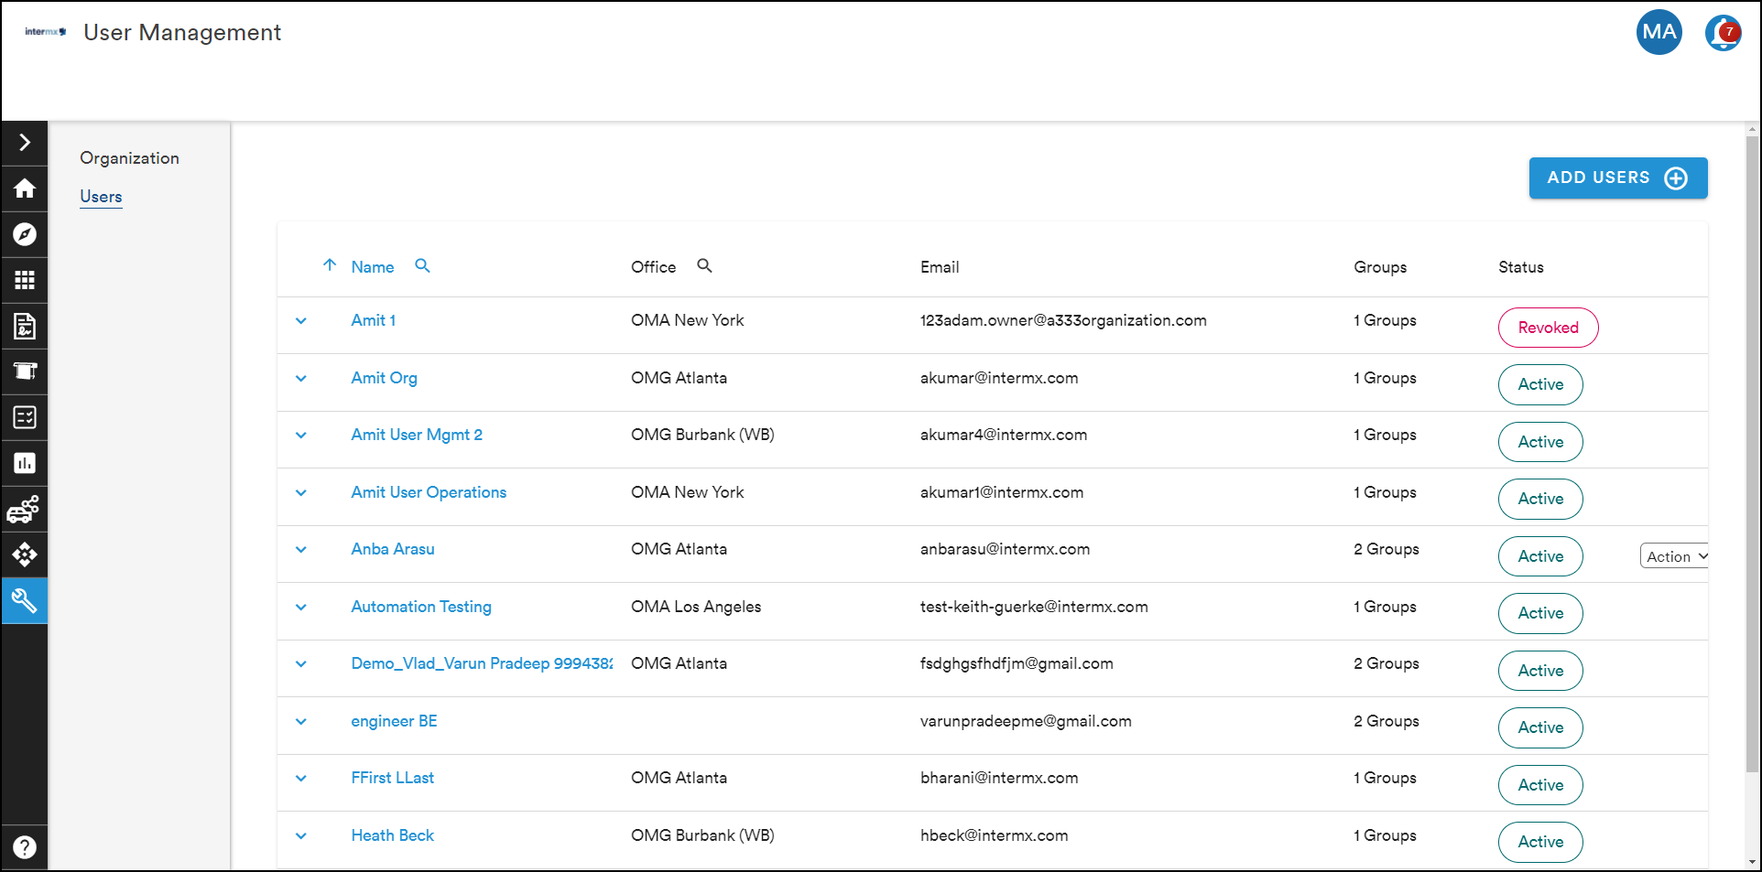1762x872 pixels.
Task: Expand the left sidebar with the arrow icon
Action: [x=25, y=143]
